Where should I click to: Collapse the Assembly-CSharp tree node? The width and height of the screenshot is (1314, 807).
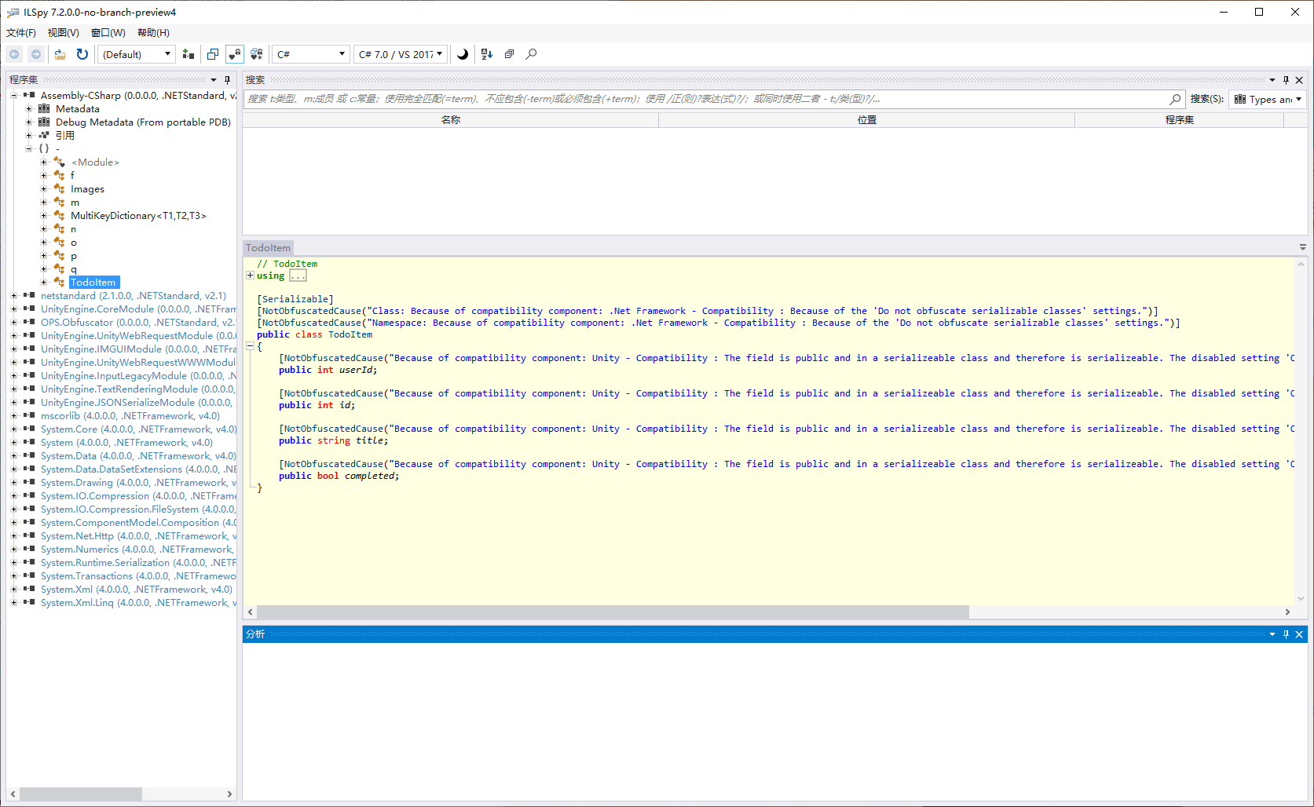[13, 96]
